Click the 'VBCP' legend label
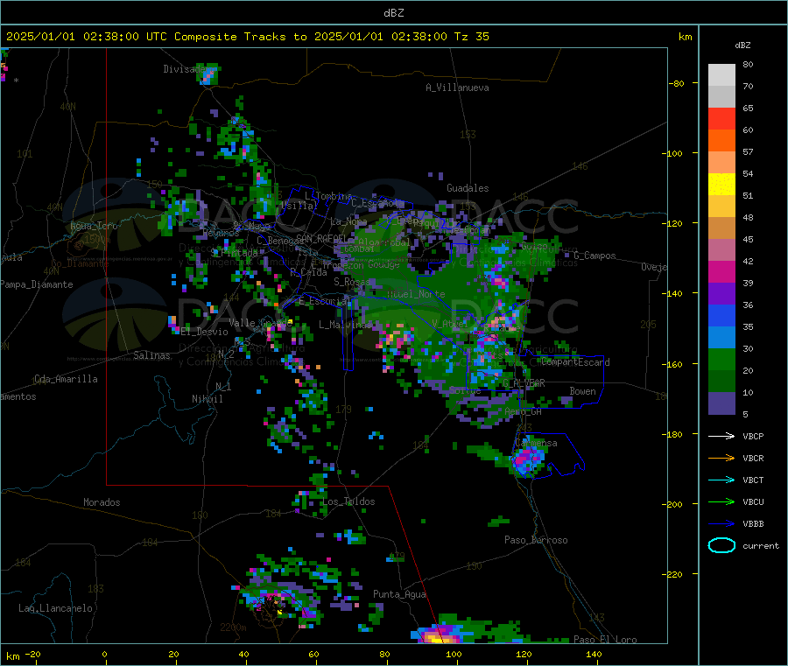788x666 pixels. point(753,437)
